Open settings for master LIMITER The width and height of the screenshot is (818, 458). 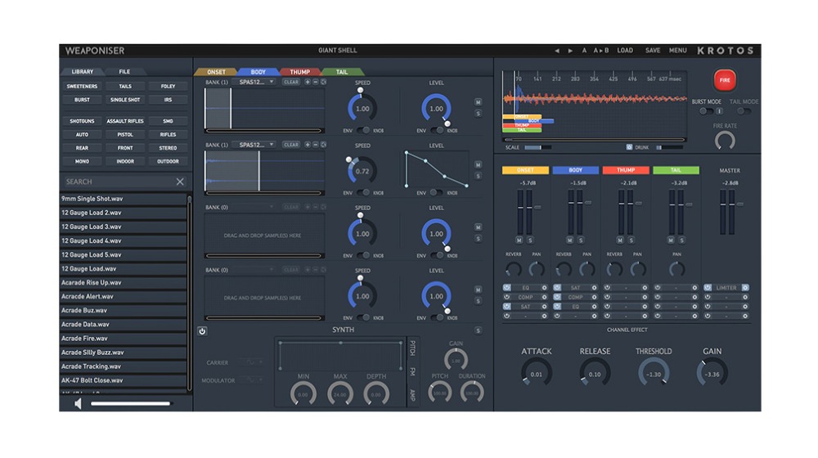click(x=745, y=288)
